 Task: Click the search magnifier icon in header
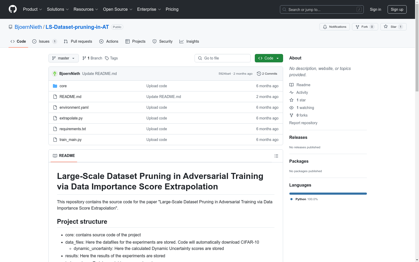coord(284,9)
